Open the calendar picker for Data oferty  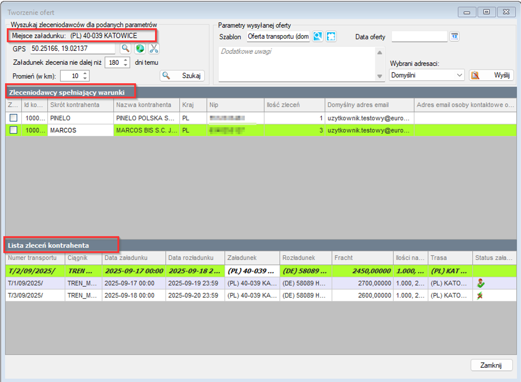tap(454, 37)
